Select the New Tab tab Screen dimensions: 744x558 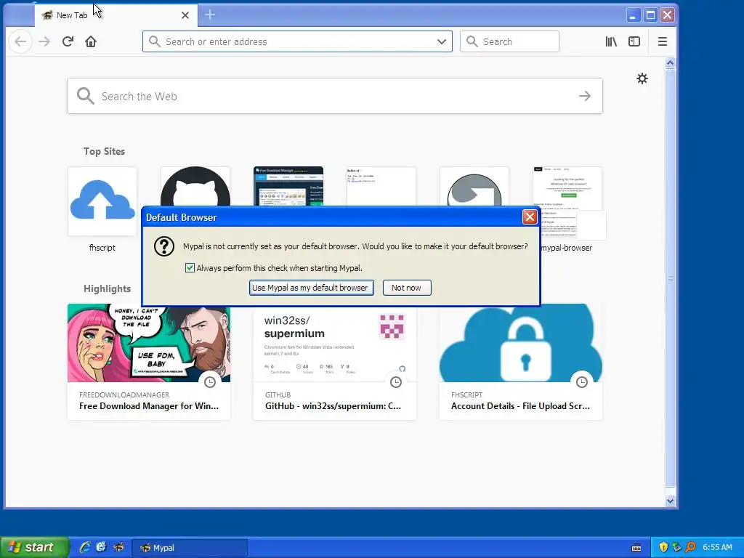116,15
